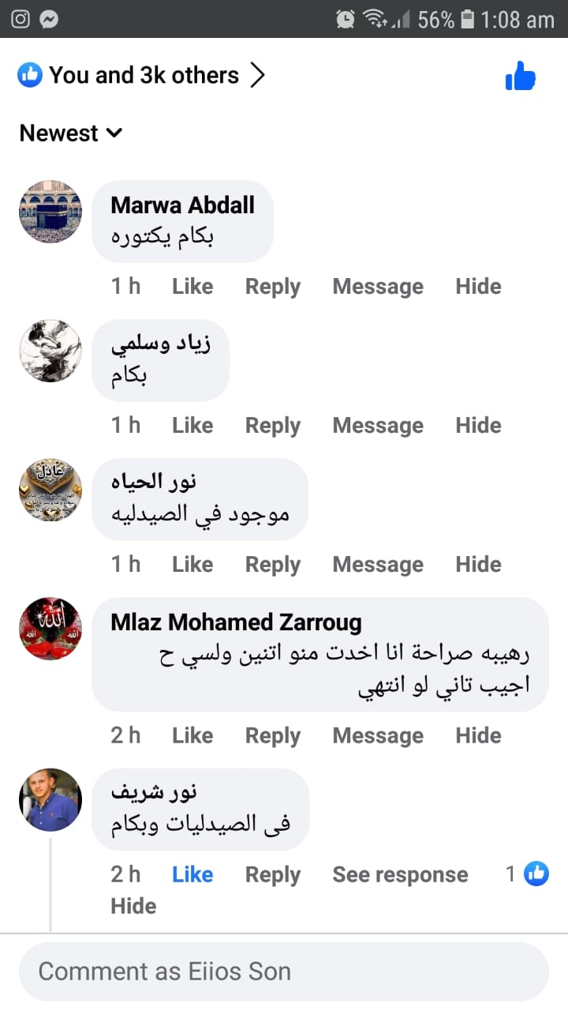Viewport: 568px width, 1011px height.
Task: Hide نور شريف's comment
Action: 133,906
